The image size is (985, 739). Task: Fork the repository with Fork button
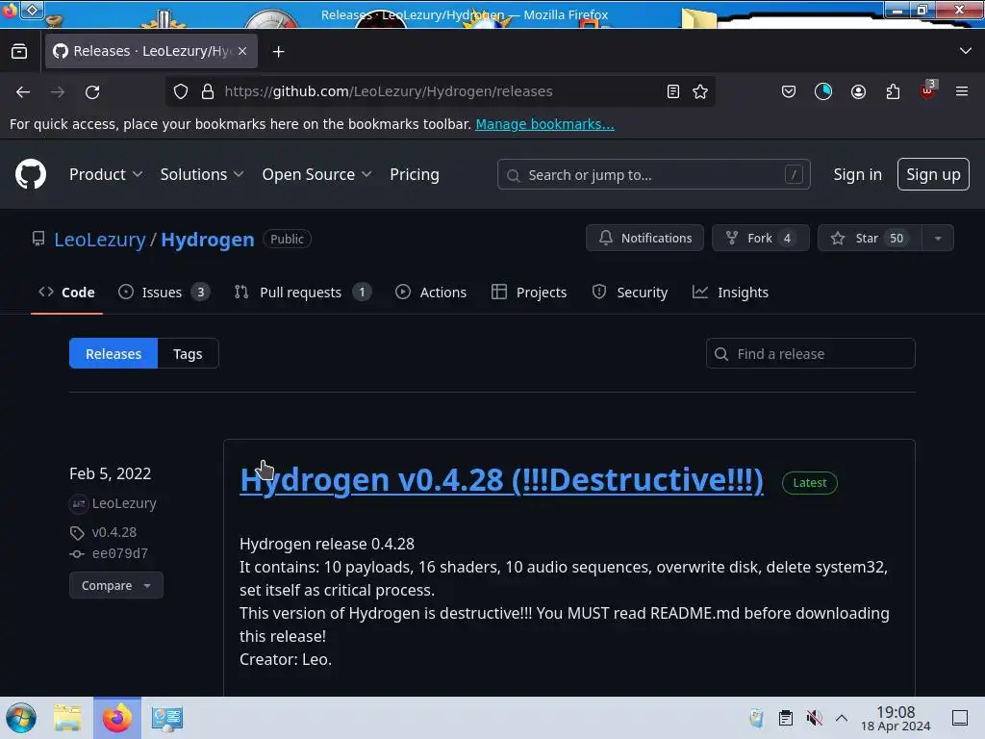760,239
